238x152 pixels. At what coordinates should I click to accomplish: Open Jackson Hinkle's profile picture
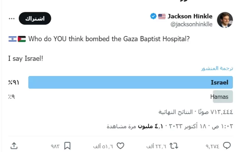[x=225, y=20]
